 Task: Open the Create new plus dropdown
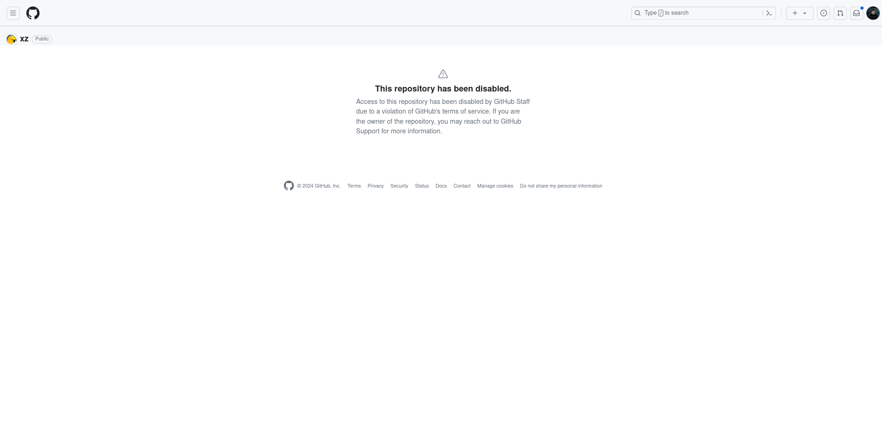800,13
